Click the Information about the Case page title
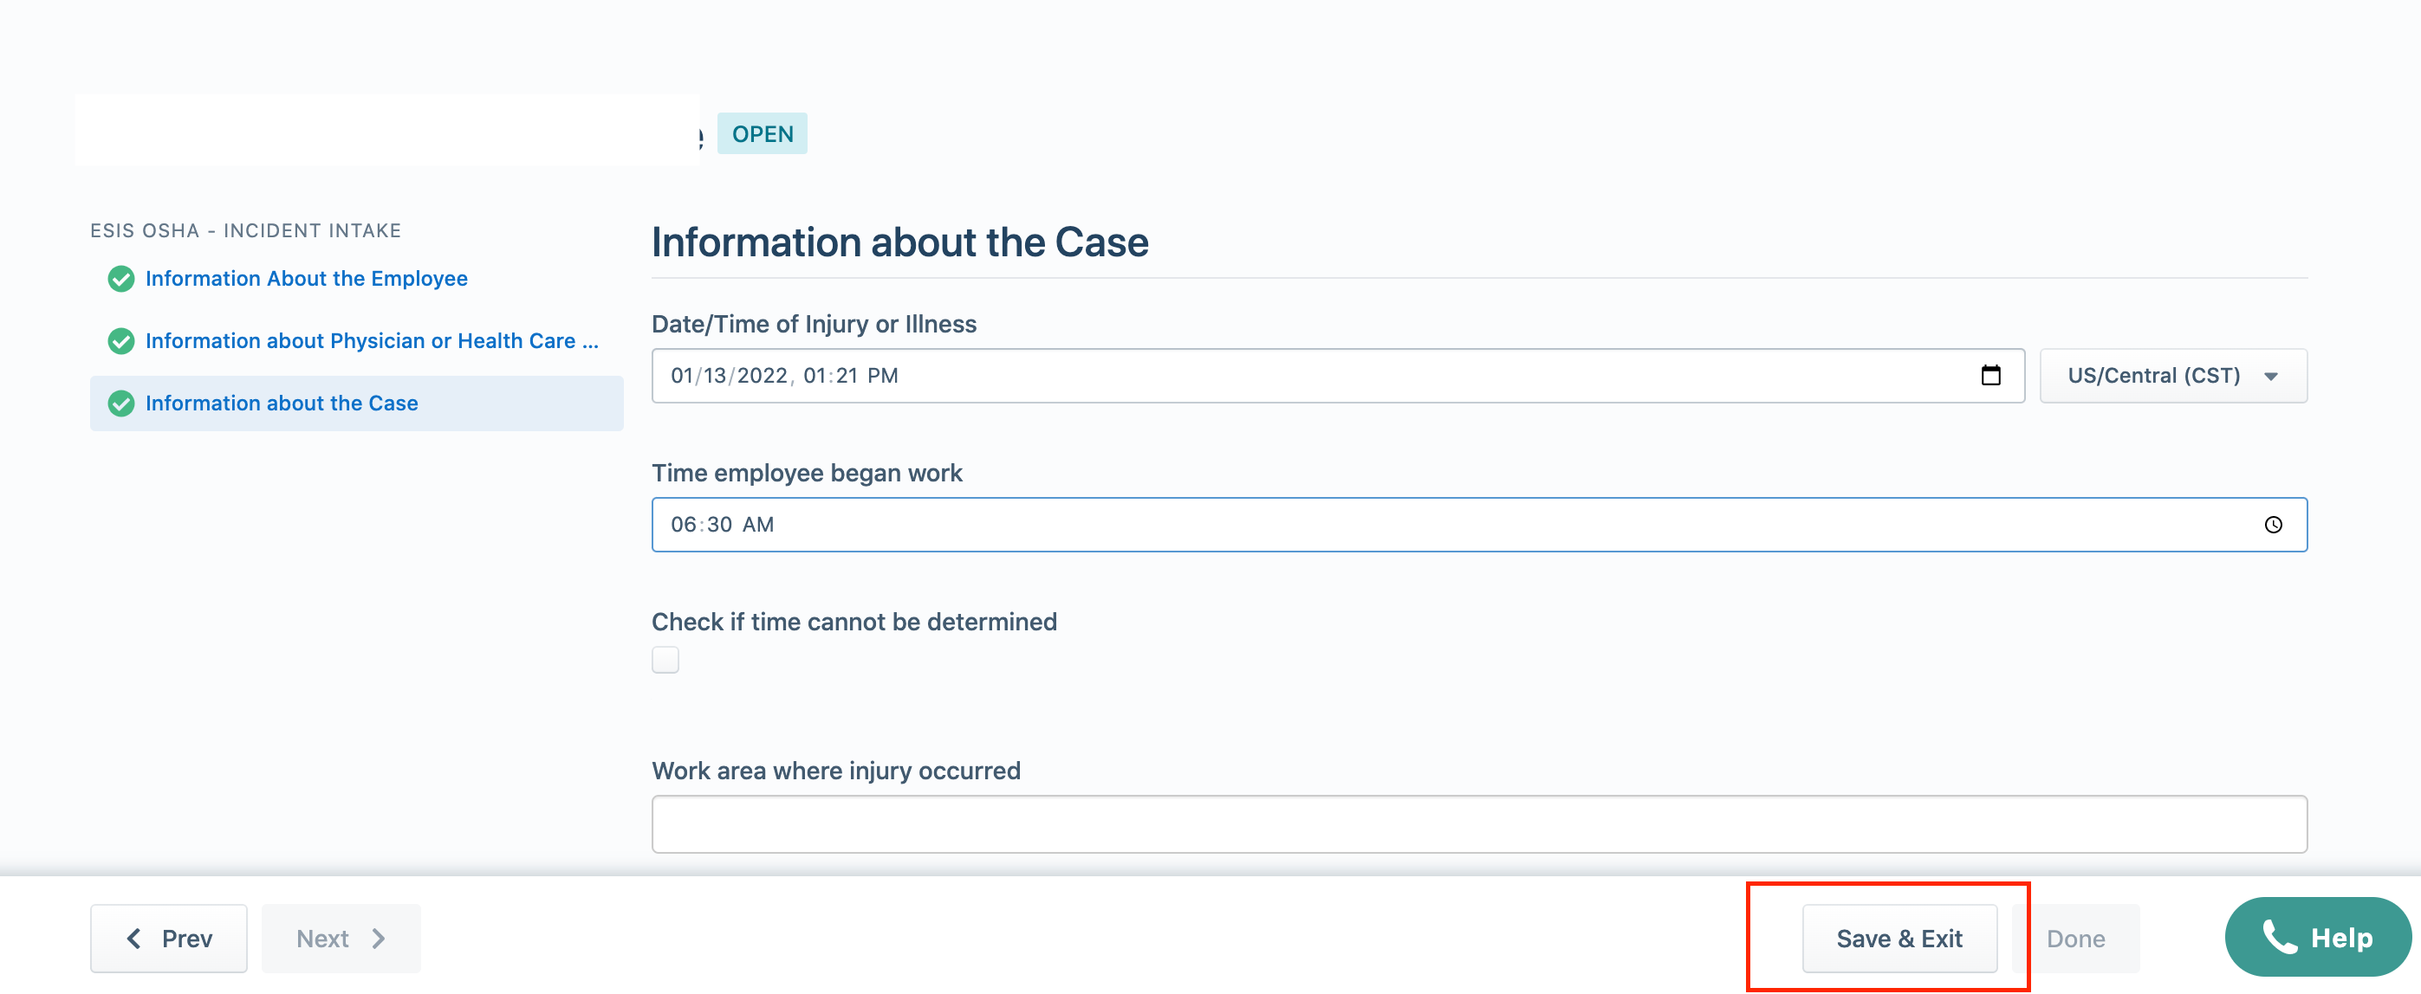This screenshot has width=2421, height=994. point(899,242)
